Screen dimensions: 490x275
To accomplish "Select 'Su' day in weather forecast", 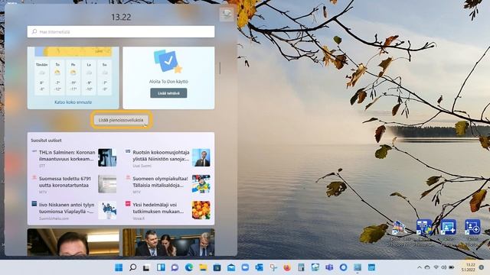I will pyautogui.click(x=104, y=77).
